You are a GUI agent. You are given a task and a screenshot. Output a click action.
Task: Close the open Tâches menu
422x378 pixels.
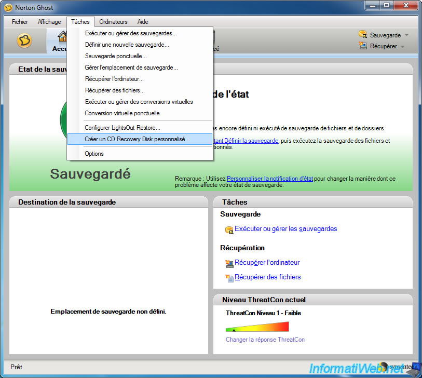(x=80, y=22)
